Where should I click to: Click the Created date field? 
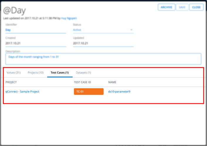pos(35,43)
